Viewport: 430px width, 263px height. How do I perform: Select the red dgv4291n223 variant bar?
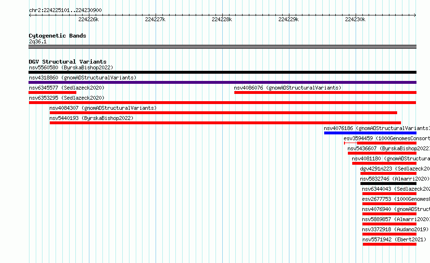388,173
